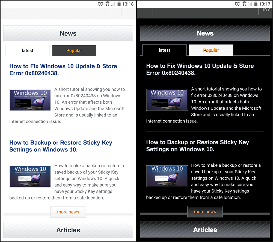Screen dimensions: 273x242
Task: Tap the battery icon in dark screenshot status bar
Action: tap(256, 4)
